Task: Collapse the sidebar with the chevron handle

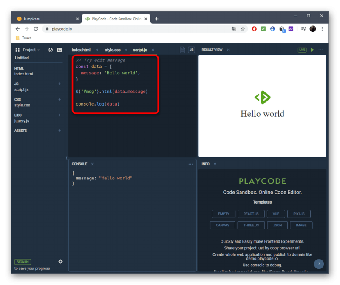Action: pyautogui.click(x=66, y=158)
